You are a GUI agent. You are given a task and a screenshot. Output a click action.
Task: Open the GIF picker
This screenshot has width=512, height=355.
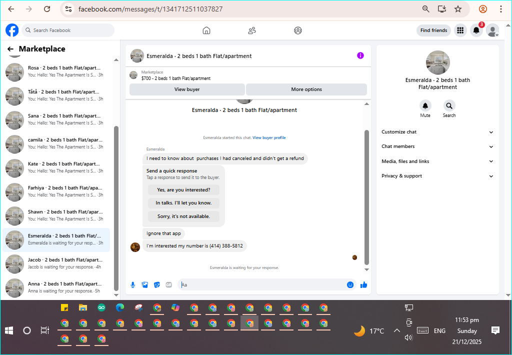(x=169, y=285)
